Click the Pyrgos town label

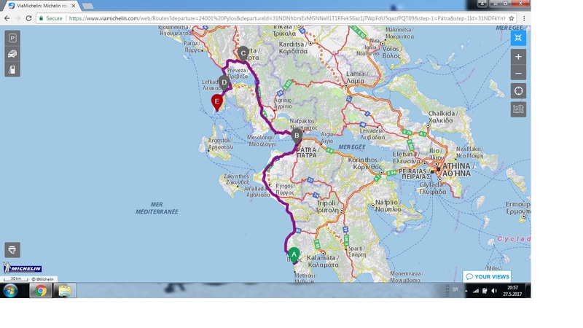tap(285, 189)
